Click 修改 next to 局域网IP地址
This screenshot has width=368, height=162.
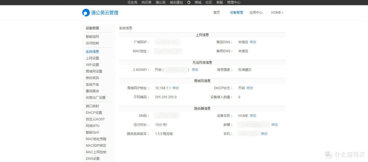(175, 88)
